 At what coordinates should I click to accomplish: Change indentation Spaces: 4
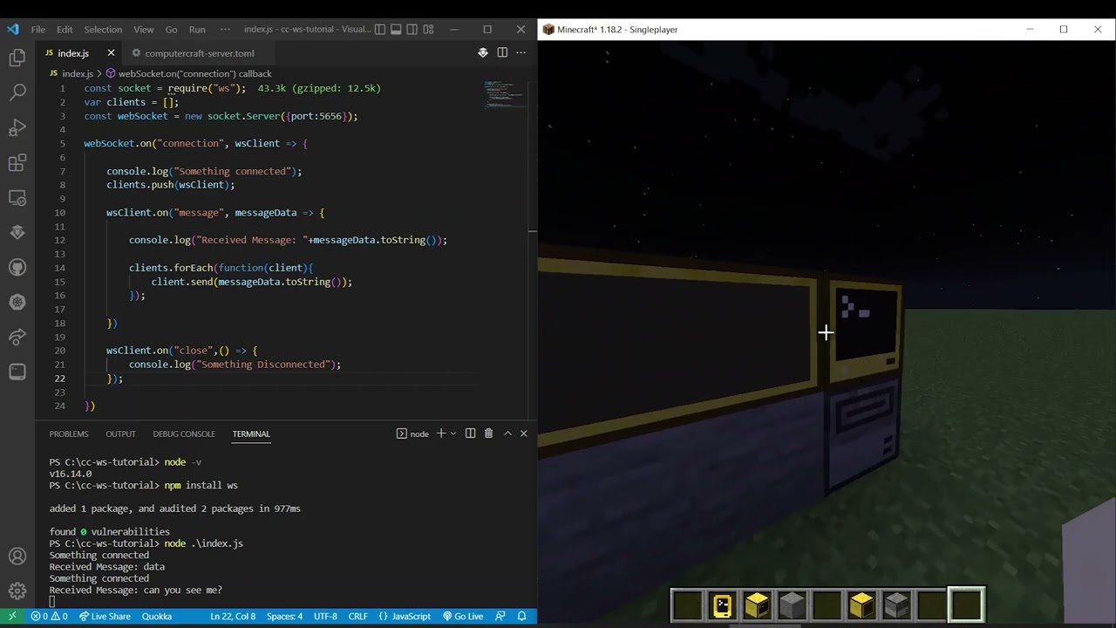click(284, 616)
